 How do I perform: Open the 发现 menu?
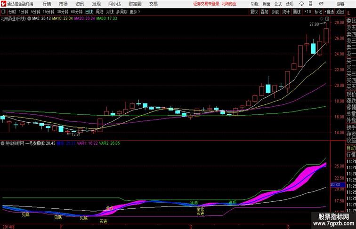pos(96,4)
